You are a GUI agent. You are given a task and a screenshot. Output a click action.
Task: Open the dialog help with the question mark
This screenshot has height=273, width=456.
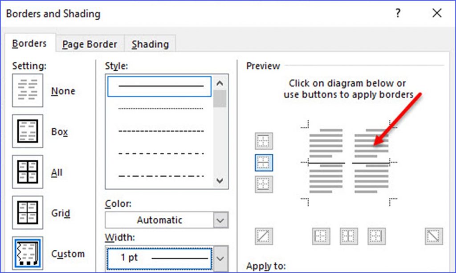coord(398,13)
